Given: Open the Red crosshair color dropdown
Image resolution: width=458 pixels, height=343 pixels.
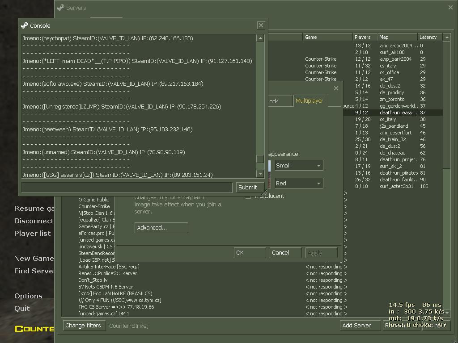Looking at the screenshot, I should click(x=299, y=183).
